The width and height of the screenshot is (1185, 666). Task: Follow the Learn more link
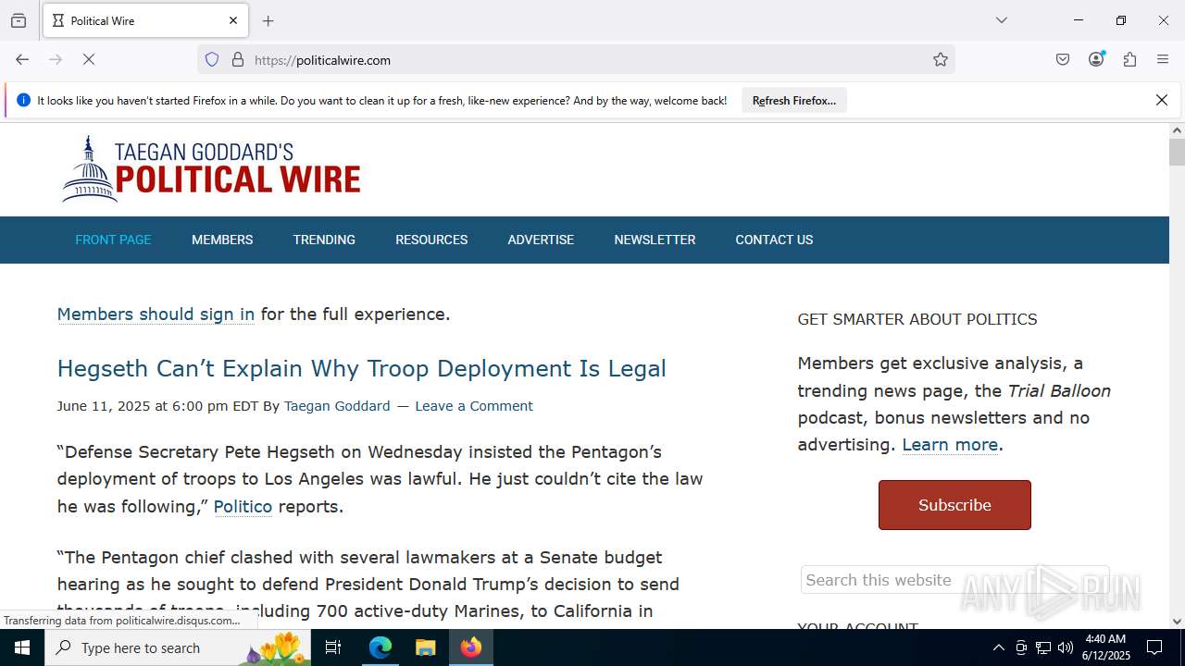pyautogui.click(x=950, y=444)
